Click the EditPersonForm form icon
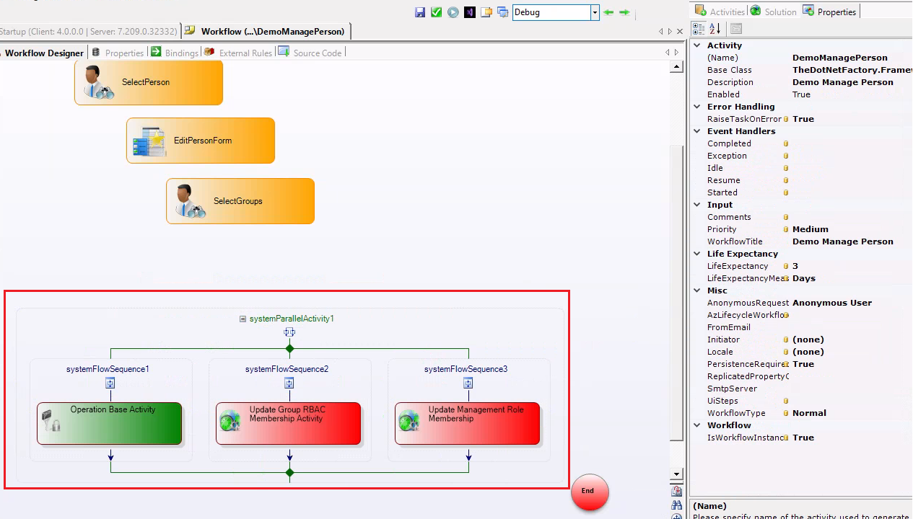Image resolution: width=913 pixels, height=519 pixels. coord(149,141)
